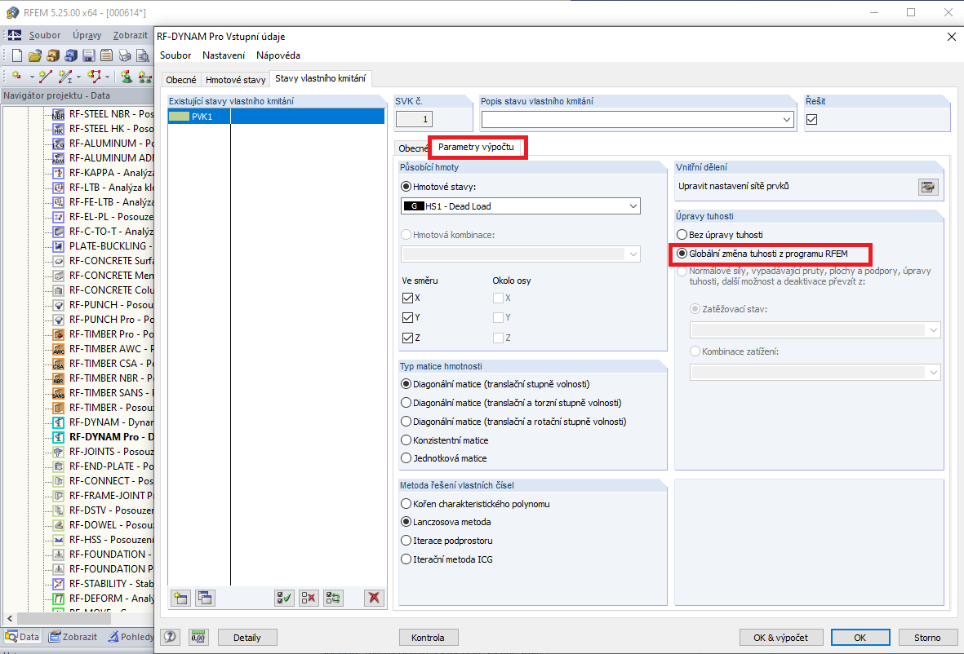Screen dimensions: 964x654
Task: Switch to top-level Obecné tab
Action: pos(180,80)
